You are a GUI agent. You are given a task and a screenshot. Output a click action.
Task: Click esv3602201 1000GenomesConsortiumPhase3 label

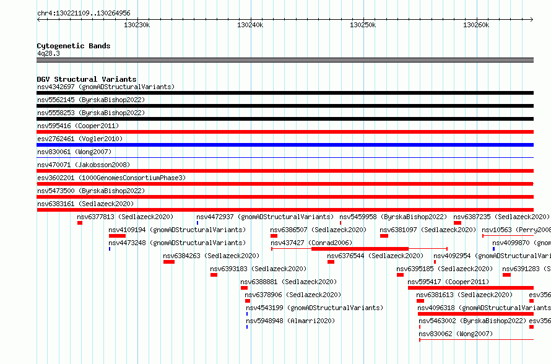tap(111, 178)
